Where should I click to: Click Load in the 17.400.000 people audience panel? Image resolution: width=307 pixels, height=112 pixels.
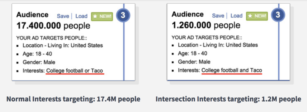tap(81, 16)
